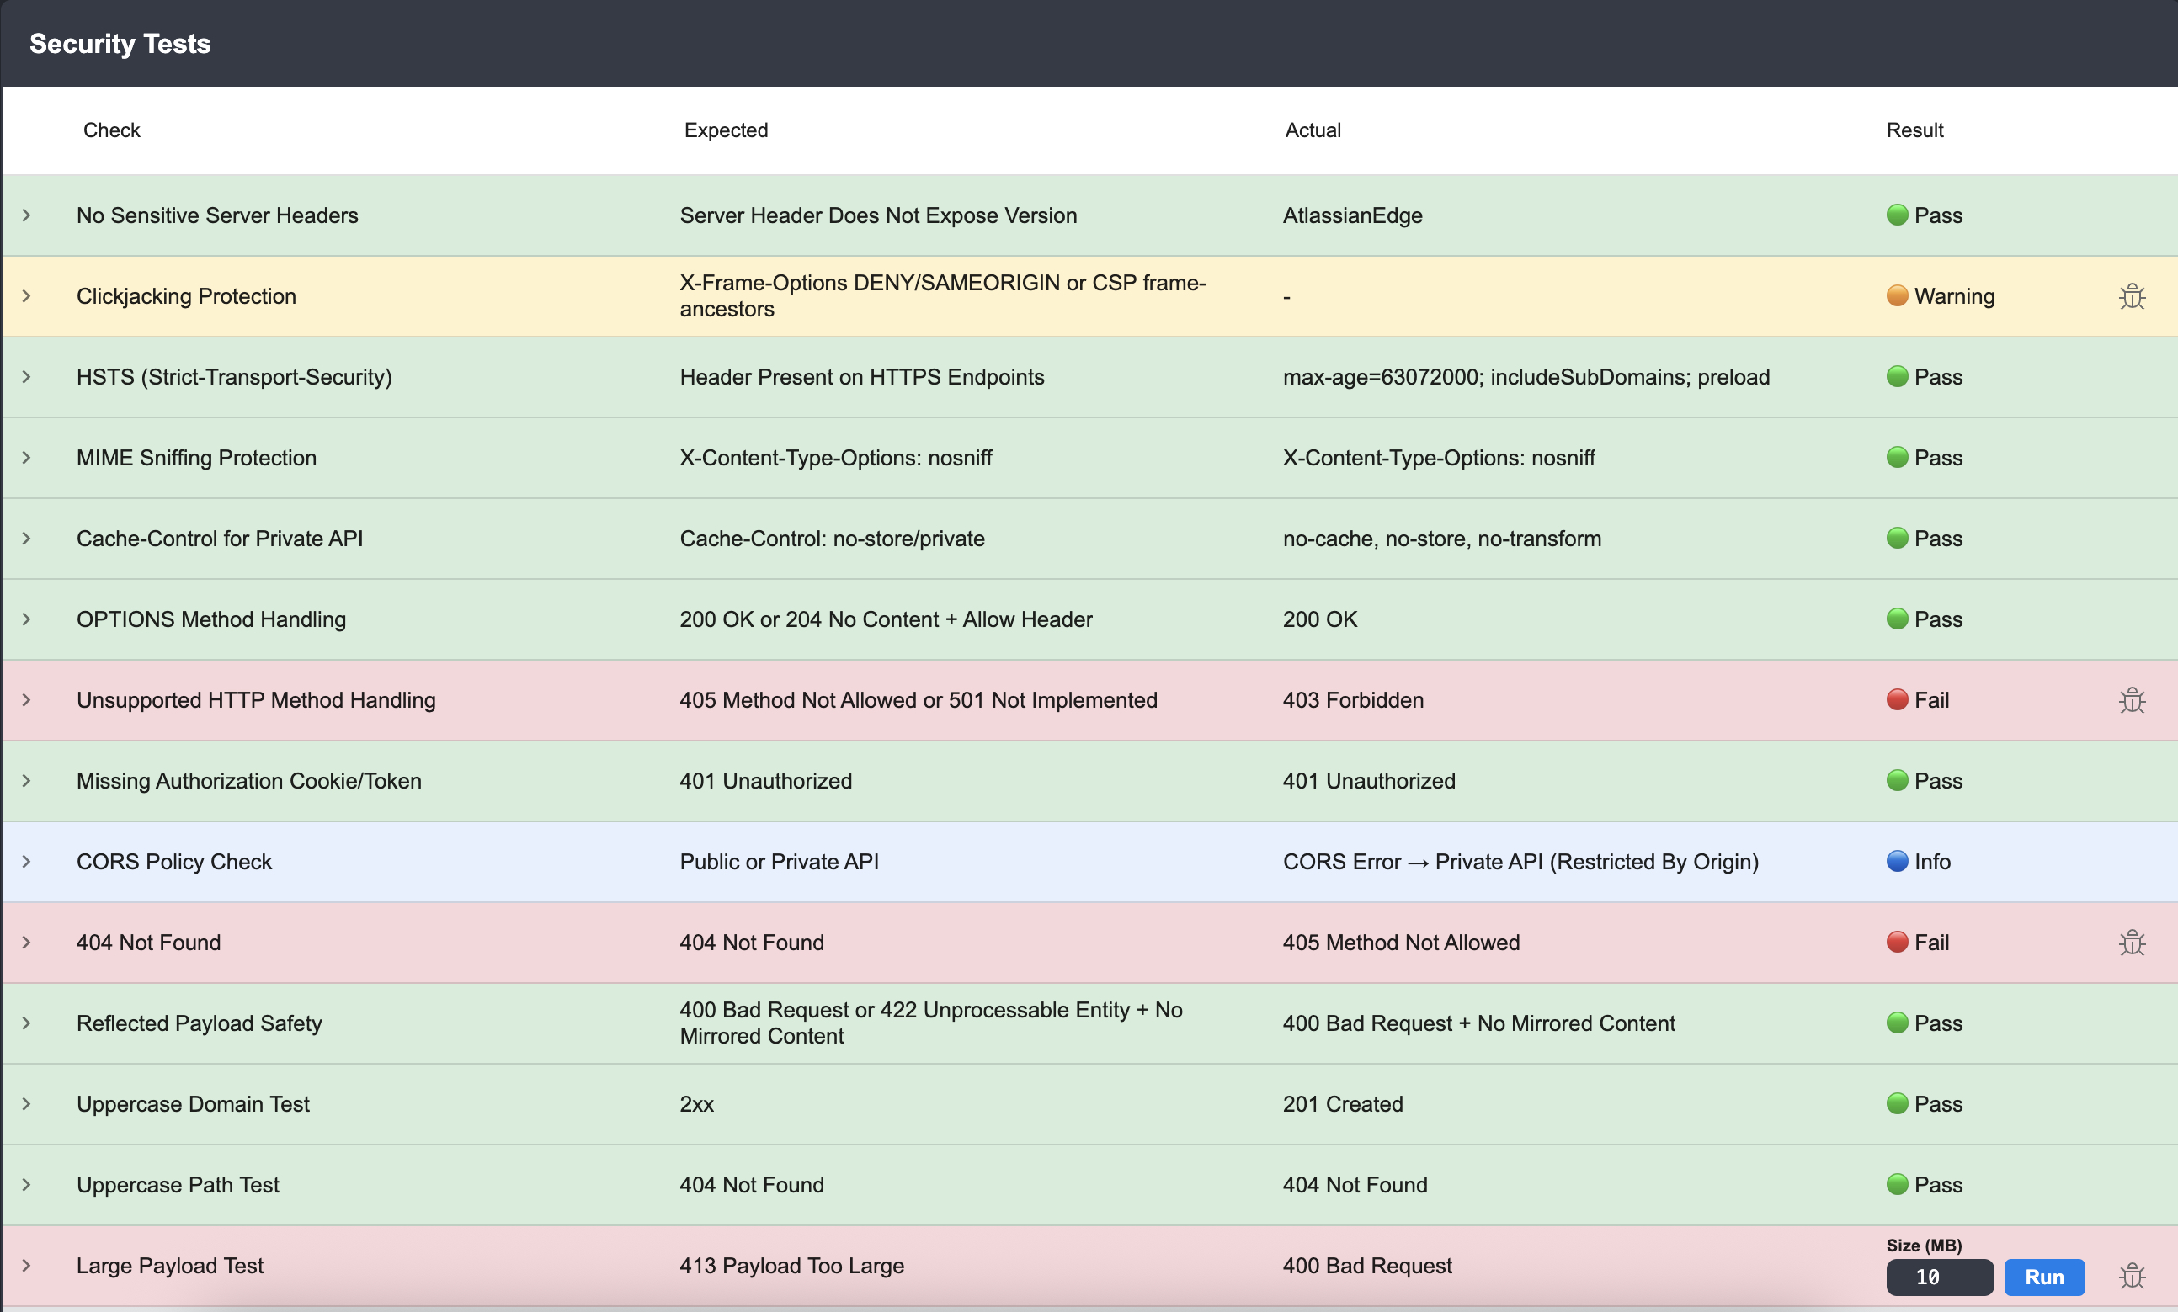Click the bug icon next to Large Payload Test

pos(2133,1276)
